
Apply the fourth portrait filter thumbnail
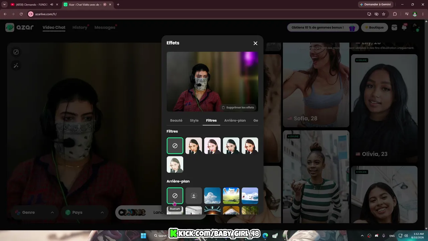(250, 146)
